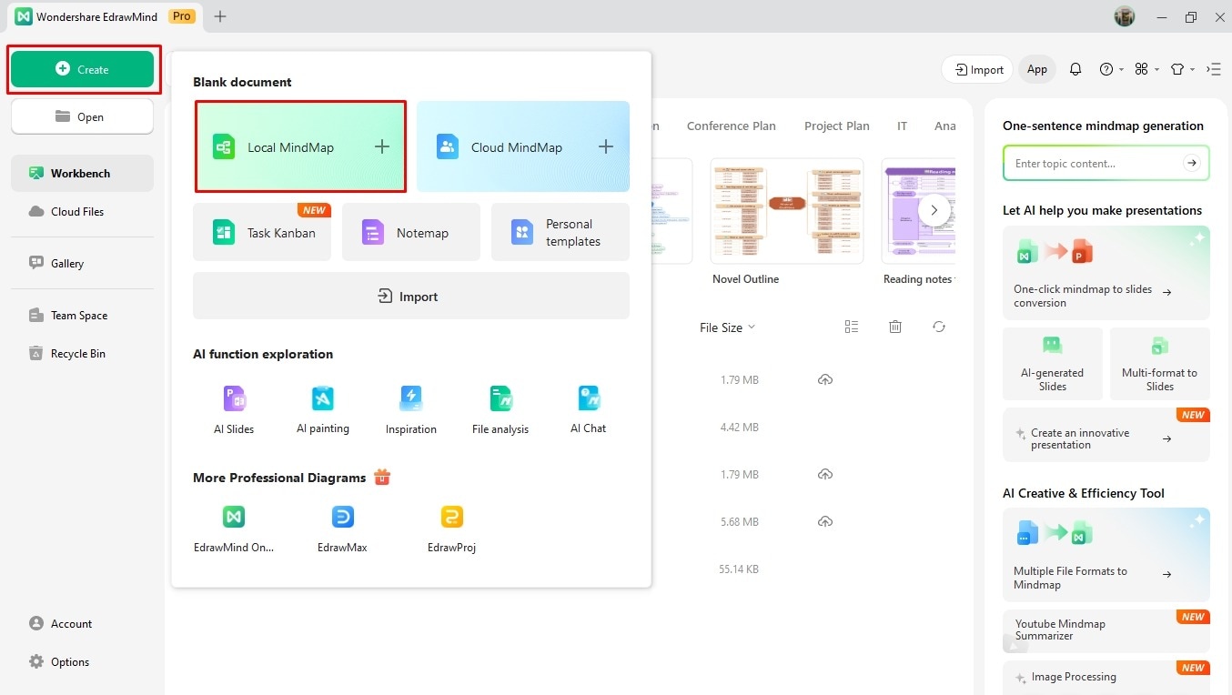Click cloud upload icon for first 1.79 MB file
Viewport: 1232px width, 695px height.
click(x=825, y=379)
